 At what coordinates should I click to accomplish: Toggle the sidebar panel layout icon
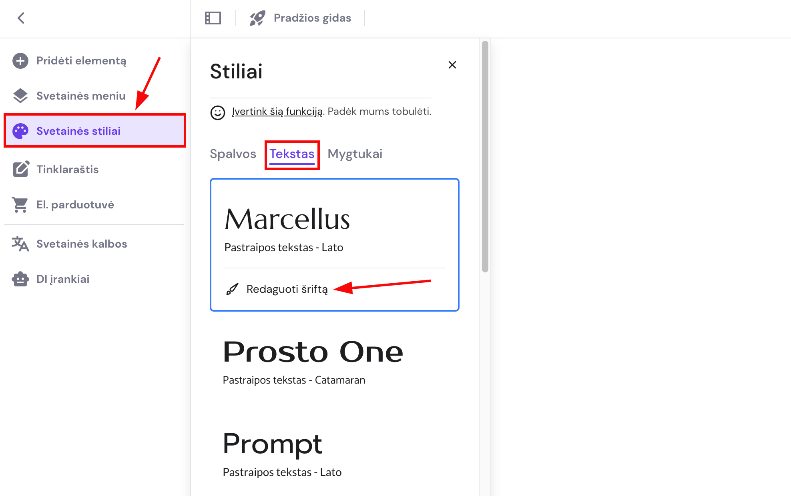tap(213, 18)
